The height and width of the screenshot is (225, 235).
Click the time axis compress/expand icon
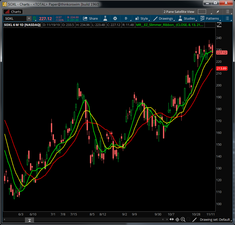(x=171, y=219)
